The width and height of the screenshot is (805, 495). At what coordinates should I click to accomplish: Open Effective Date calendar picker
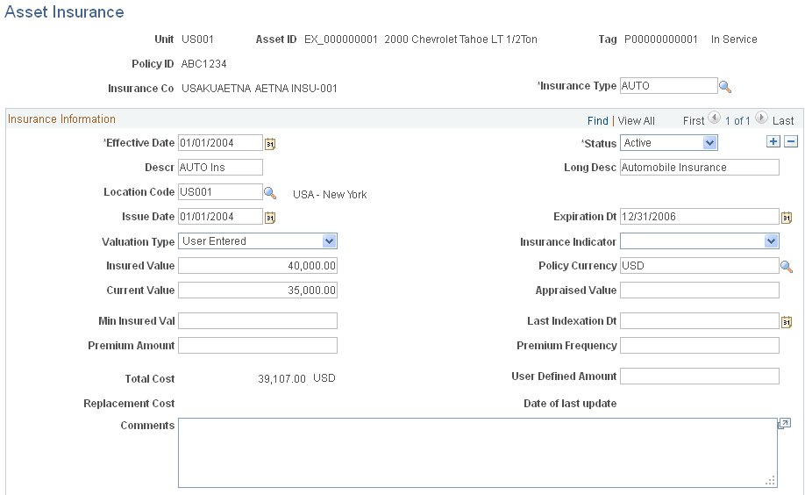(x=270, y=144)
